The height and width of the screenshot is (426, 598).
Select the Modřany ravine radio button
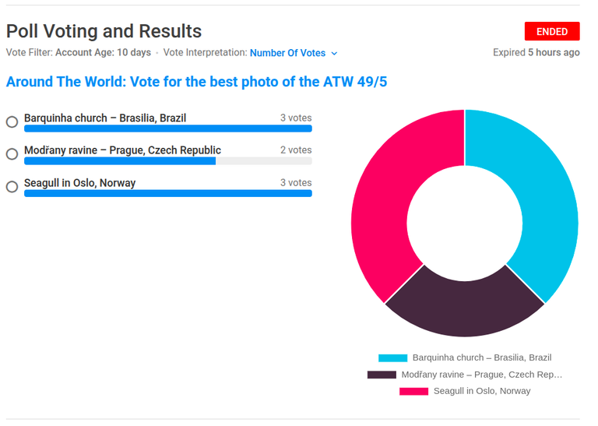tap(12, 154)
